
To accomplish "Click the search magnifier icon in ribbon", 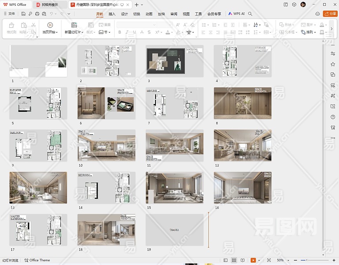I will (250, 14).
